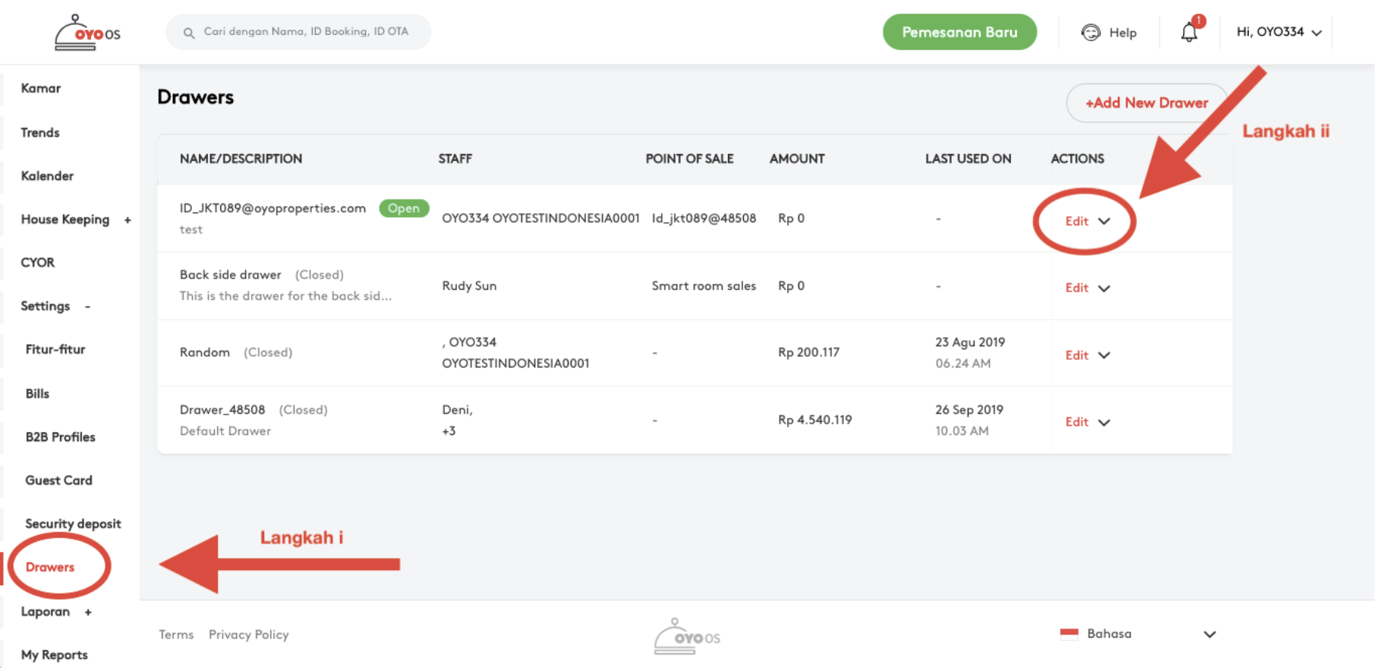1389x668 pixels.
Task: Click the POINT OF SALE column header
Action: (689, 159)
